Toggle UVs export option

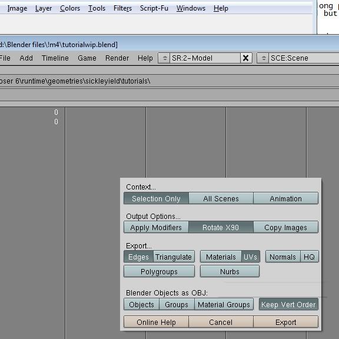click(x=250, y=257)
